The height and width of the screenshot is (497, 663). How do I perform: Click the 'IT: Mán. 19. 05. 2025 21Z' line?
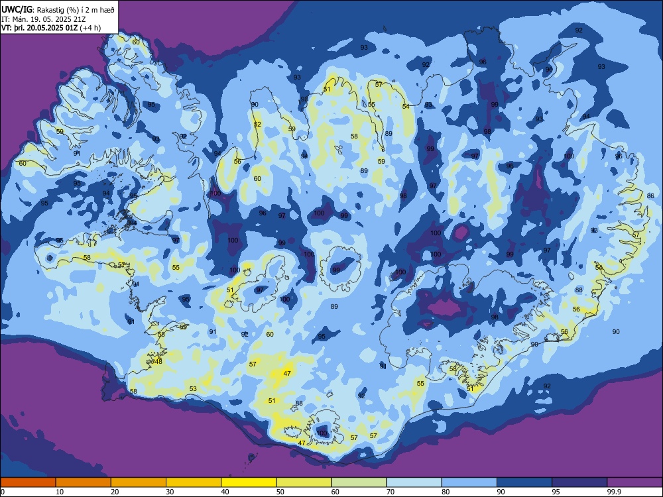pos(44,19)
